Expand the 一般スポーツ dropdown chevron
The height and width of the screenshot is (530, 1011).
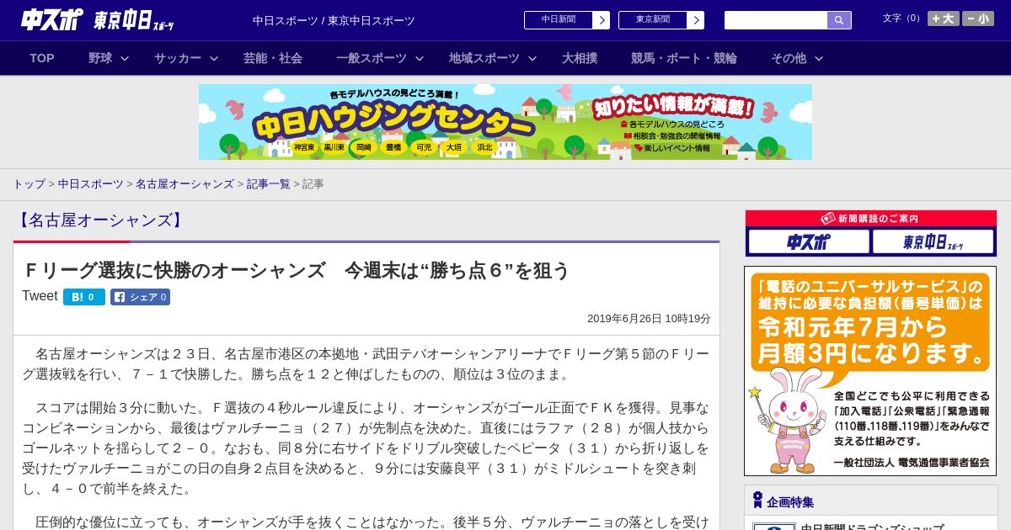coord(420,58)
